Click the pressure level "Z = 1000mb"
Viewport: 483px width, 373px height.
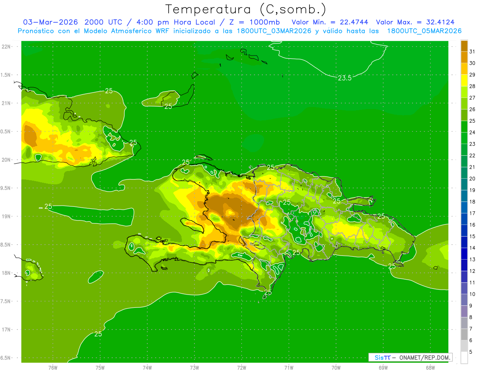254,22
